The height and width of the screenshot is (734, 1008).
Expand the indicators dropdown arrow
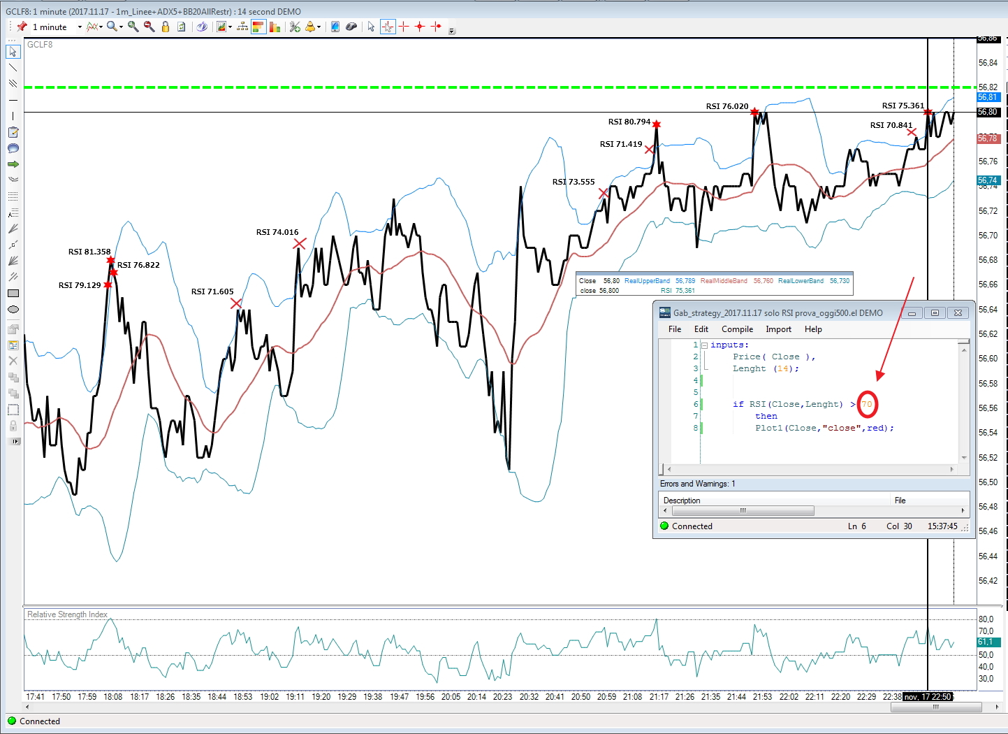(230, 27)
